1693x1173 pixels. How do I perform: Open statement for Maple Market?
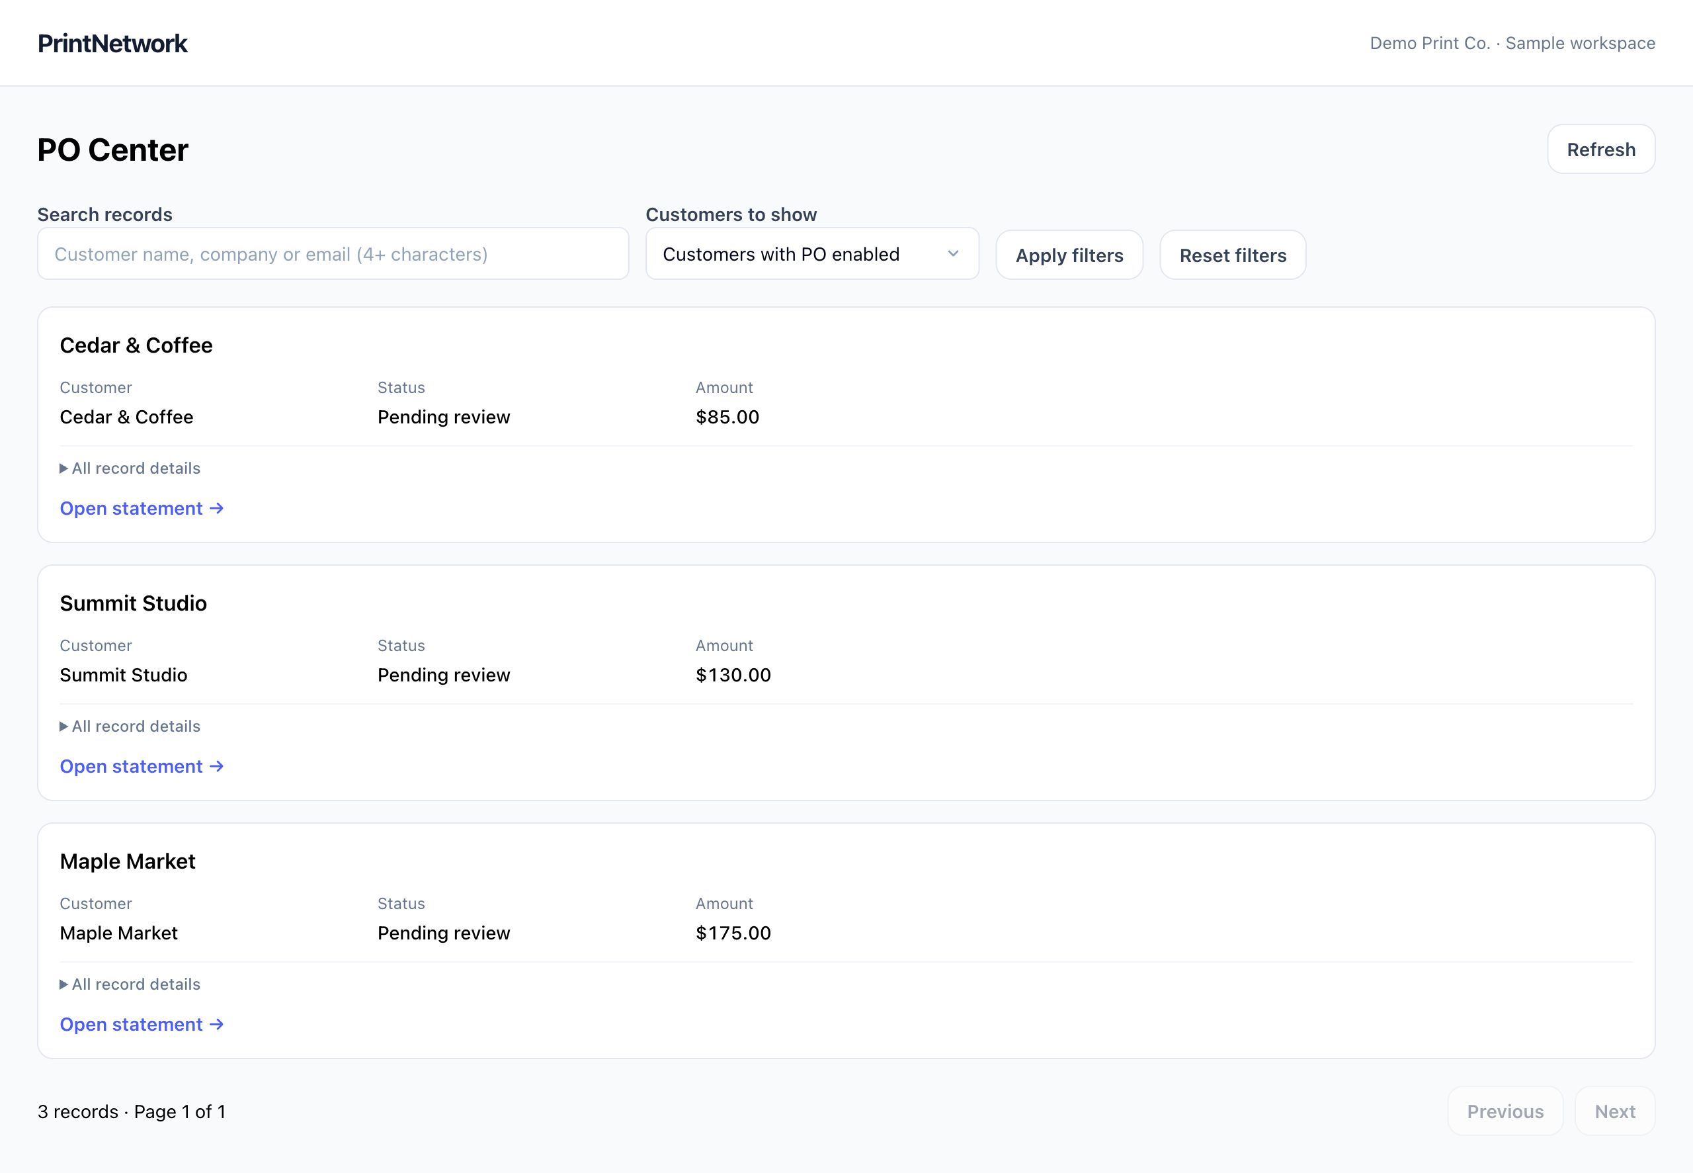[x=142, y=1025]
